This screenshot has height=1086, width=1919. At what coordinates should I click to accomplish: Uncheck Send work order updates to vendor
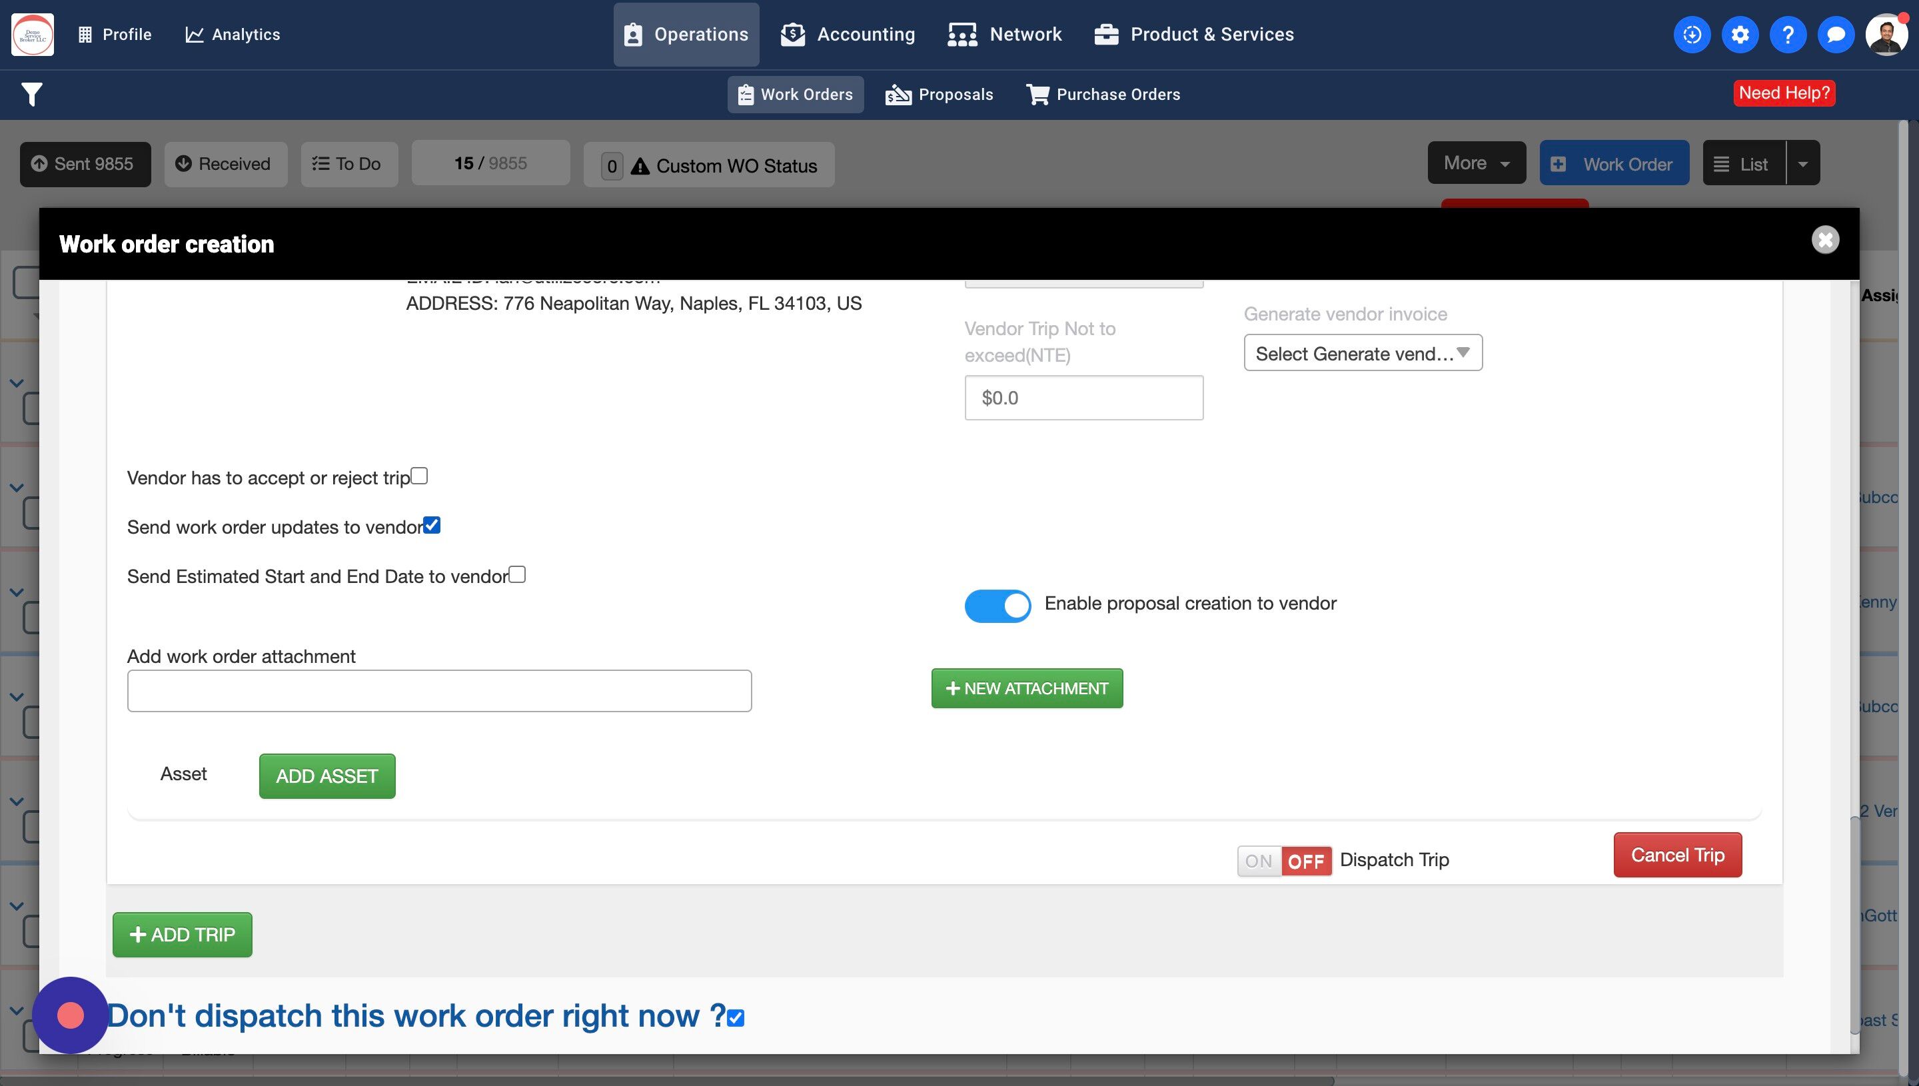pyautogui.click(x=432, y=525)
